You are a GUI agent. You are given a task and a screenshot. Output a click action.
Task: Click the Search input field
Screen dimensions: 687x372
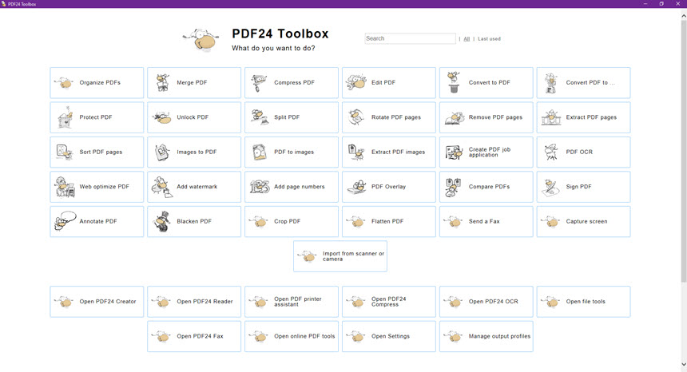point(410,38)
